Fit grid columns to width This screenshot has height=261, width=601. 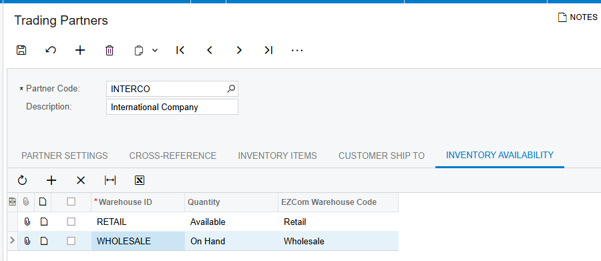click(x=110, y=180)
